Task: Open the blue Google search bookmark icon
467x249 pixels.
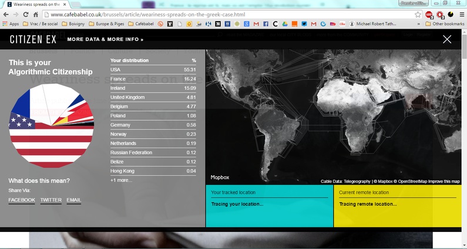Action: click(x=247, y=24)
